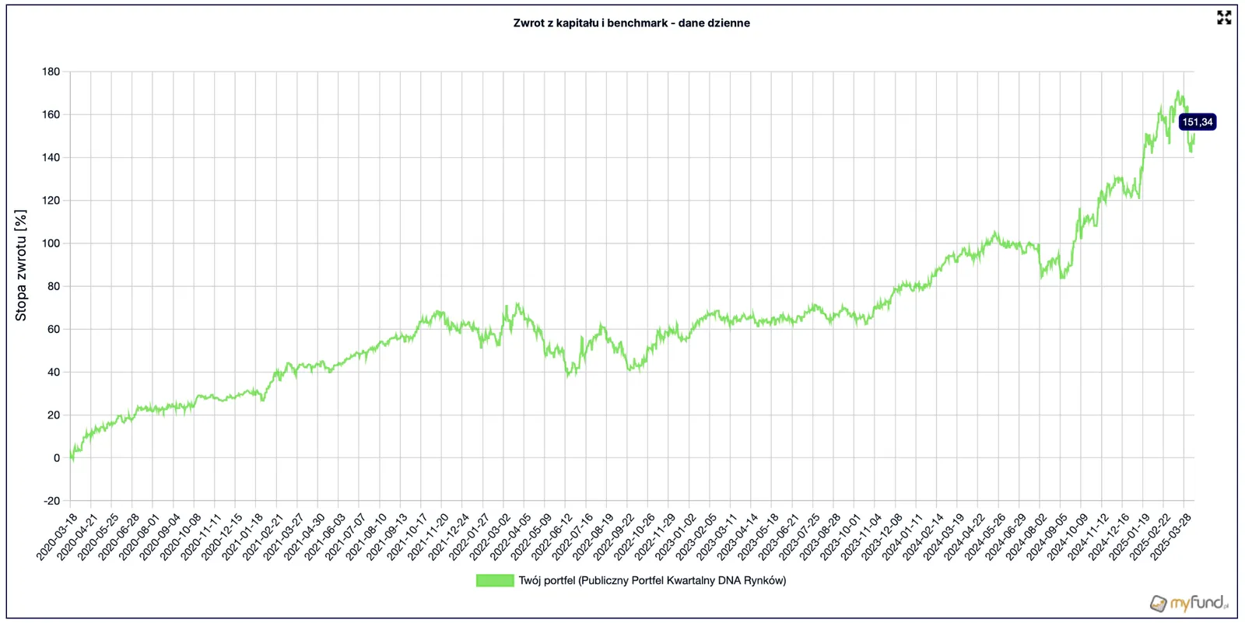Viewport: 1245px width, 623px height.
Task: Click the 2020-12-15 date label
Action: (x=222, y=537)
